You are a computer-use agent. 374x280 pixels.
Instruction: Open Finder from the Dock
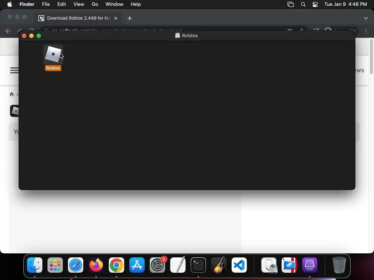pos(35,265)
